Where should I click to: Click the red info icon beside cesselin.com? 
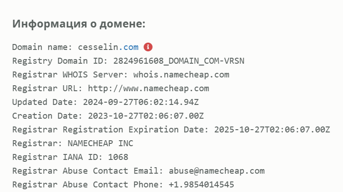148,47
